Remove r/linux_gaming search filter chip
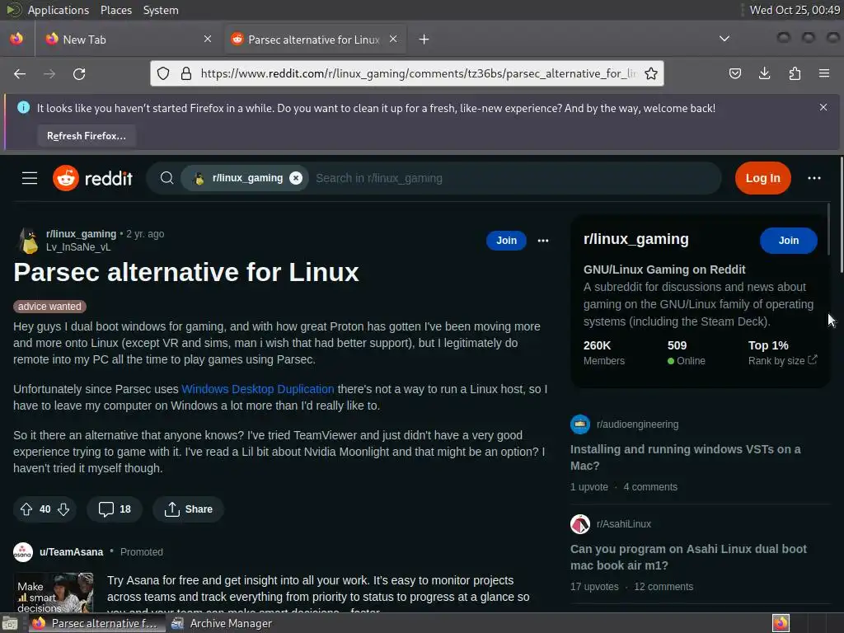 click(296, 178)
